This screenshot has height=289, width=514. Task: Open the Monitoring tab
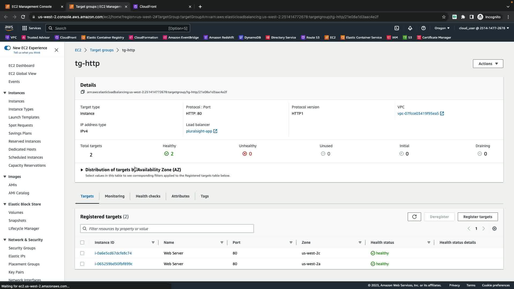point(115,196)
